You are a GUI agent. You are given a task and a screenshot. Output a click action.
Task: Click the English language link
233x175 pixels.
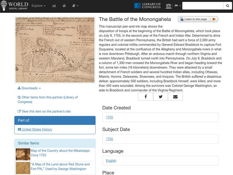tap(111, 161)
